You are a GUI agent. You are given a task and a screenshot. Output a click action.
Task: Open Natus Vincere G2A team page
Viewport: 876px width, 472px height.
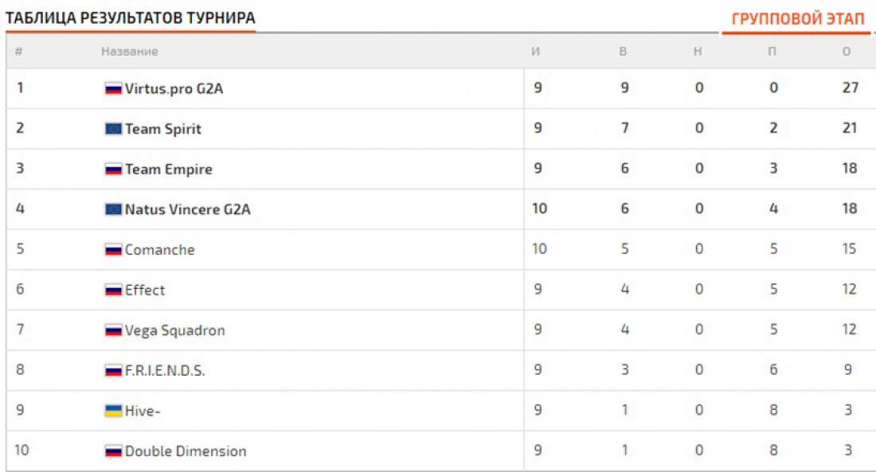pyautogui.click(x=188, y=209)
